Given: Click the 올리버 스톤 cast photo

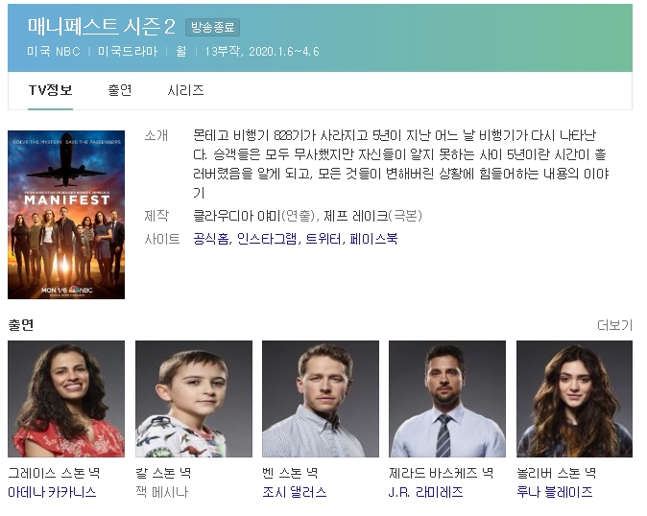Looking at the screenshot, I should [x=574, y=399].
